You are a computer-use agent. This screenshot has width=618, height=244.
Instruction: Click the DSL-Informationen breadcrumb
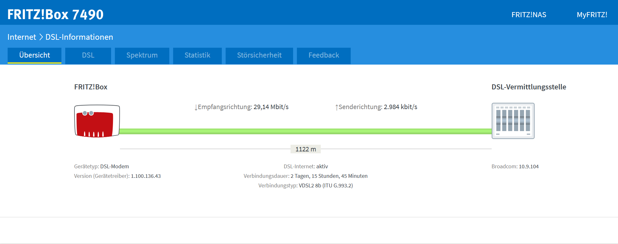79,37
